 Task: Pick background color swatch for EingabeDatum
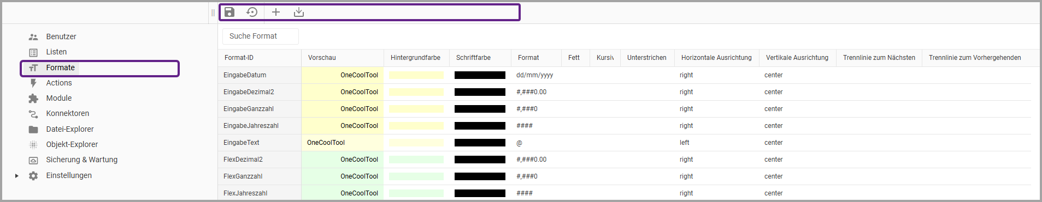point(416,75)
